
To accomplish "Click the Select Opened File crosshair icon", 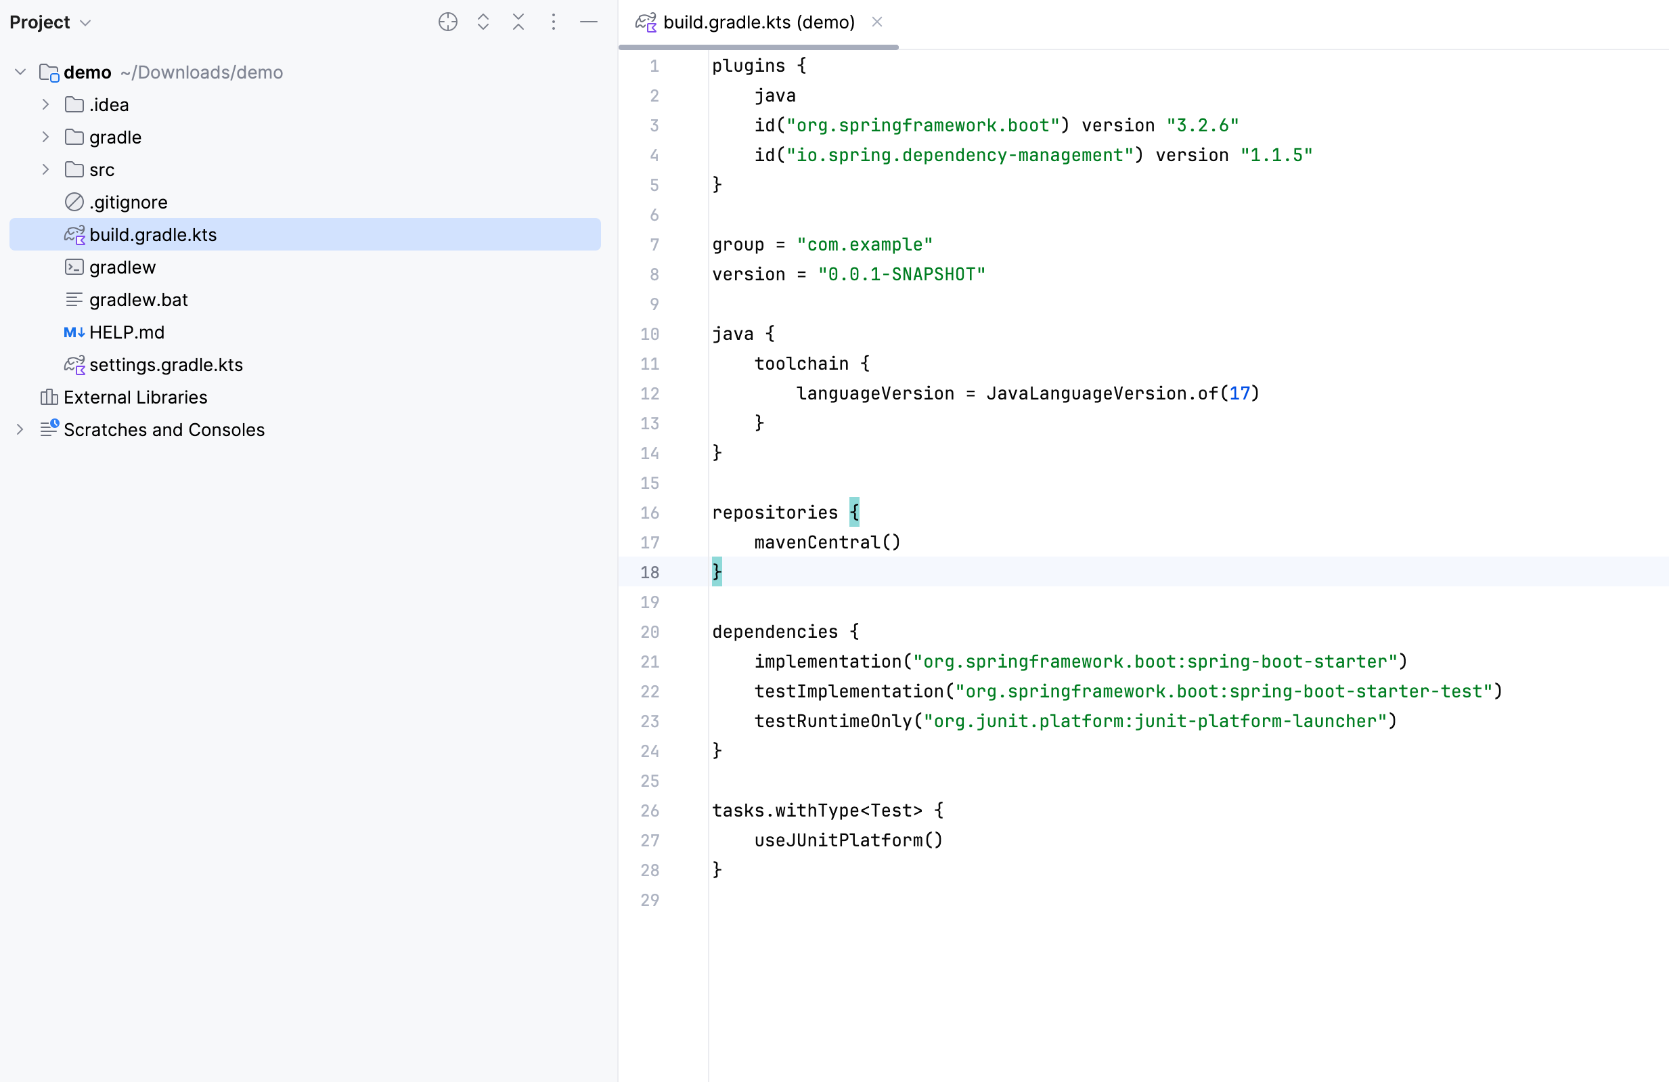I will tap(447, 22).
